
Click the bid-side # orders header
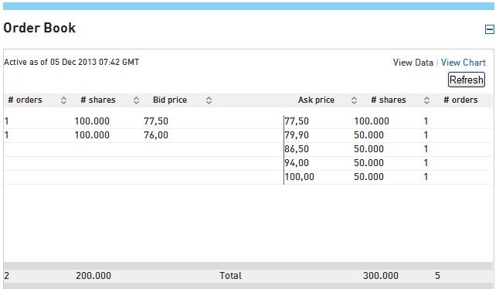click(x=25, y=100)
